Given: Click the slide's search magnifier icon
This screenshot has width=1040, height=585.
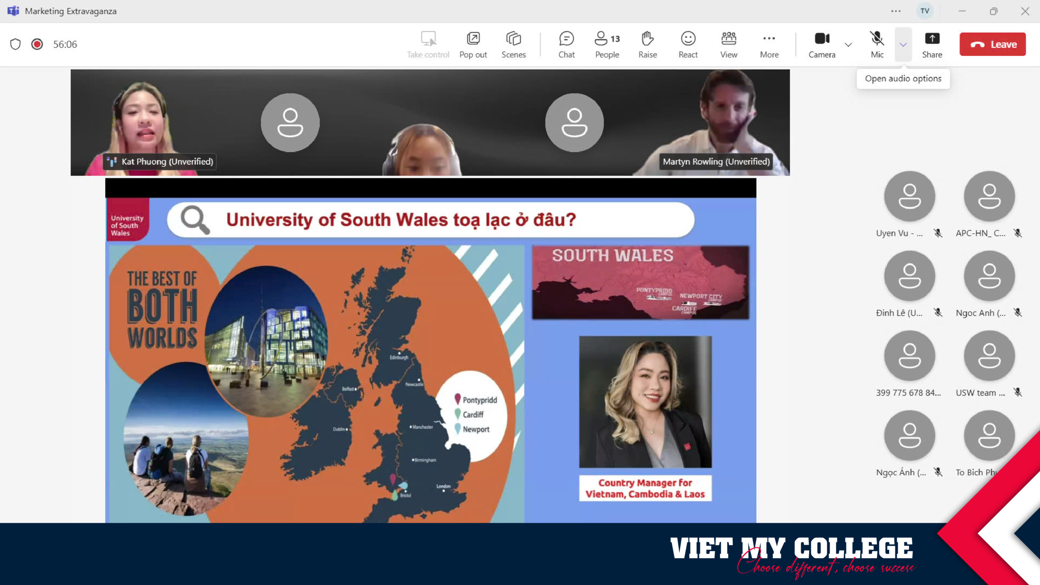Looking at the screenshot, I should click(195, 220).
